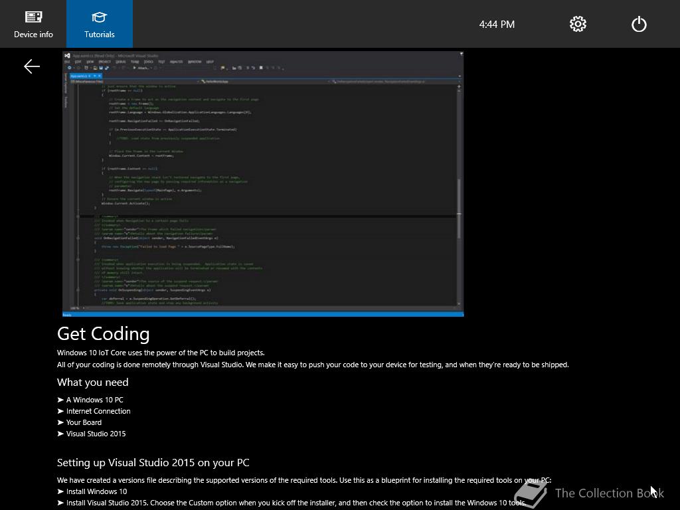Select 'Internet Connection' list item
The image size is (680, 510).
point(94,411)
